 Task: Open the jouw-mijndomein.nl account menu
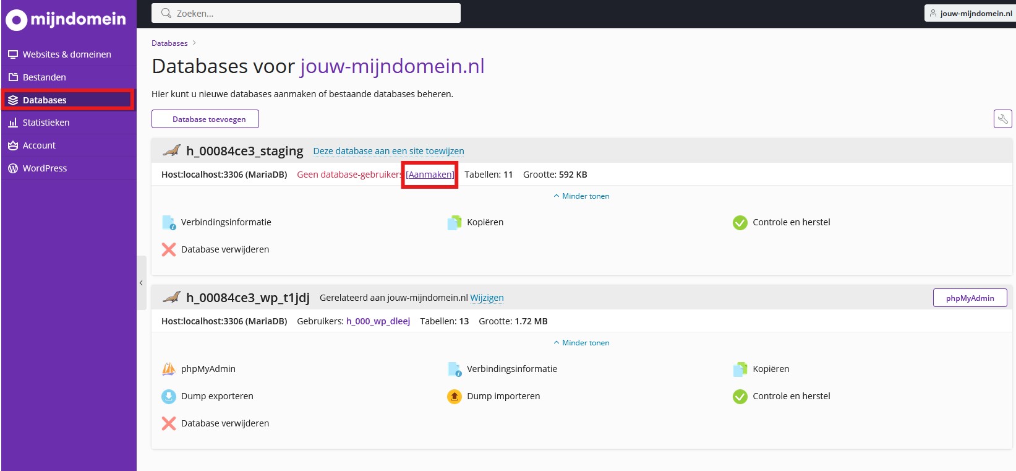pos(970,13)
